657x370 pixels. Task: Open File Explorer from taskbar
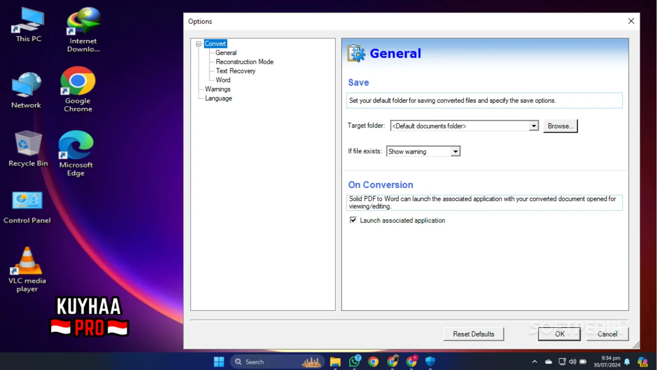tap(335, 362)
